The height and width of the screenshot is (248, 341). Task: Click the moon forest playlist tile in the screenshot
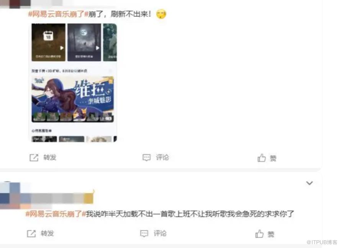(x=84, y=42)
